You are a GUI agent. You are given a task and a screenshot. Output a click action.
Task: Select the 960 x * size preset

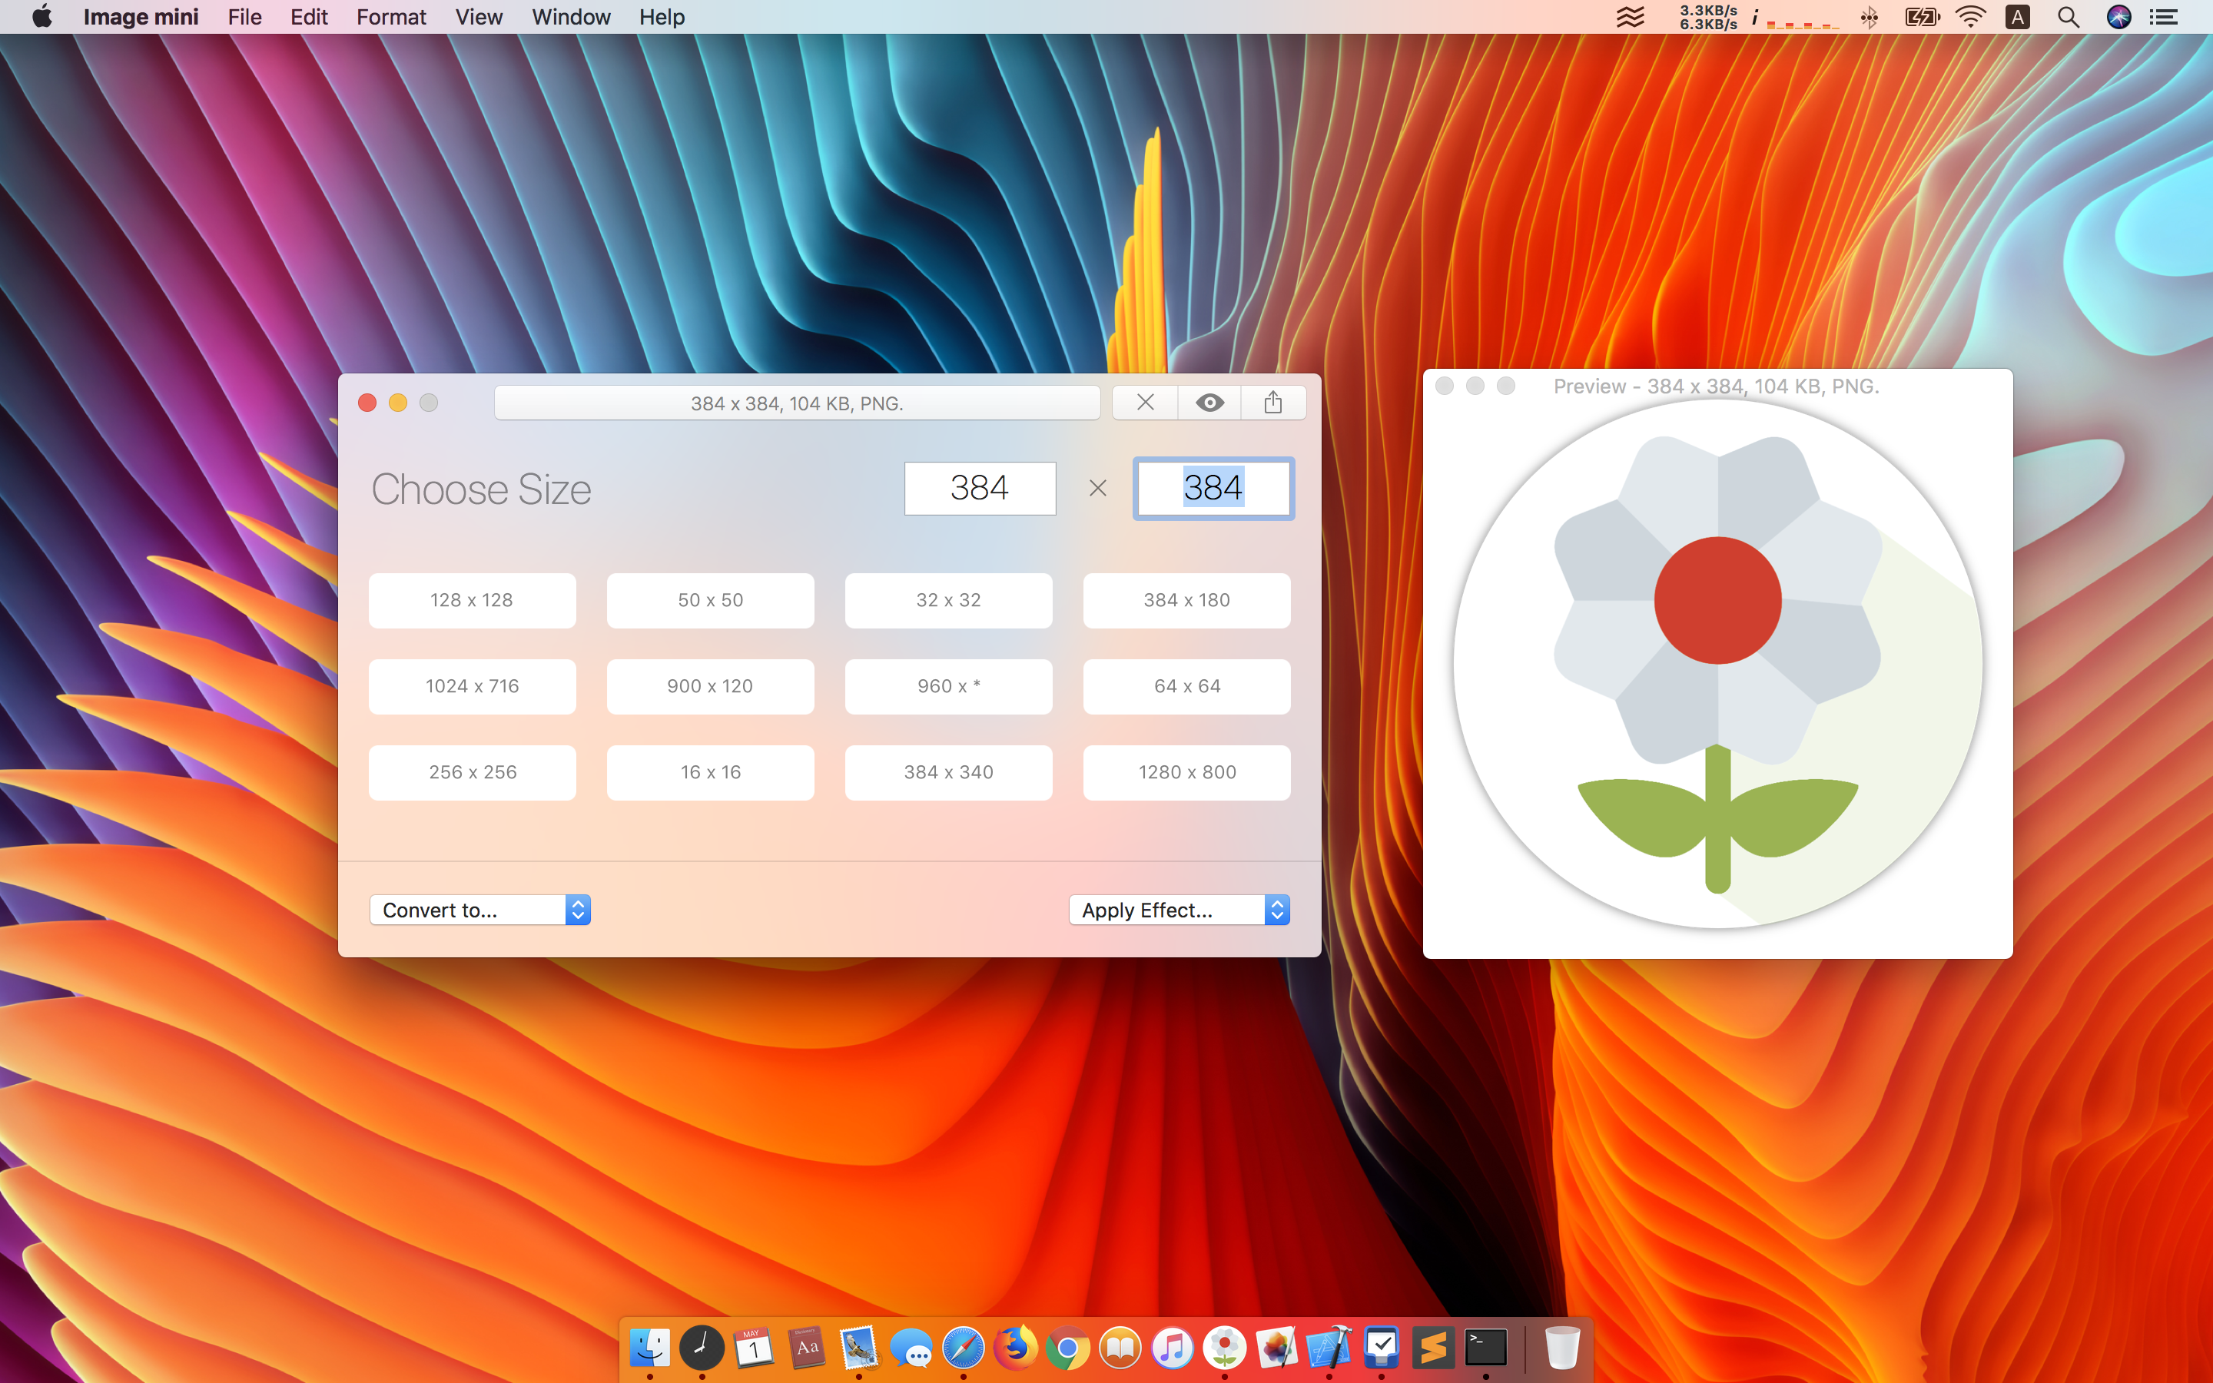(x=948, y=686)
